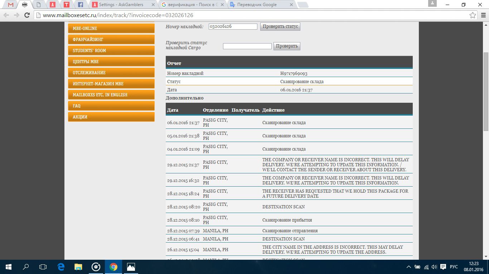Open the Chrome hamburger menu
489x274 pixels.
[483, 15]
